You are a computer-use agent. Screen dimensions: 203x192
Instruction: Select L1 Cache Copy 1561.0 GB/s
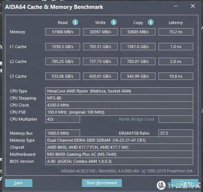[x=138, y=47]
